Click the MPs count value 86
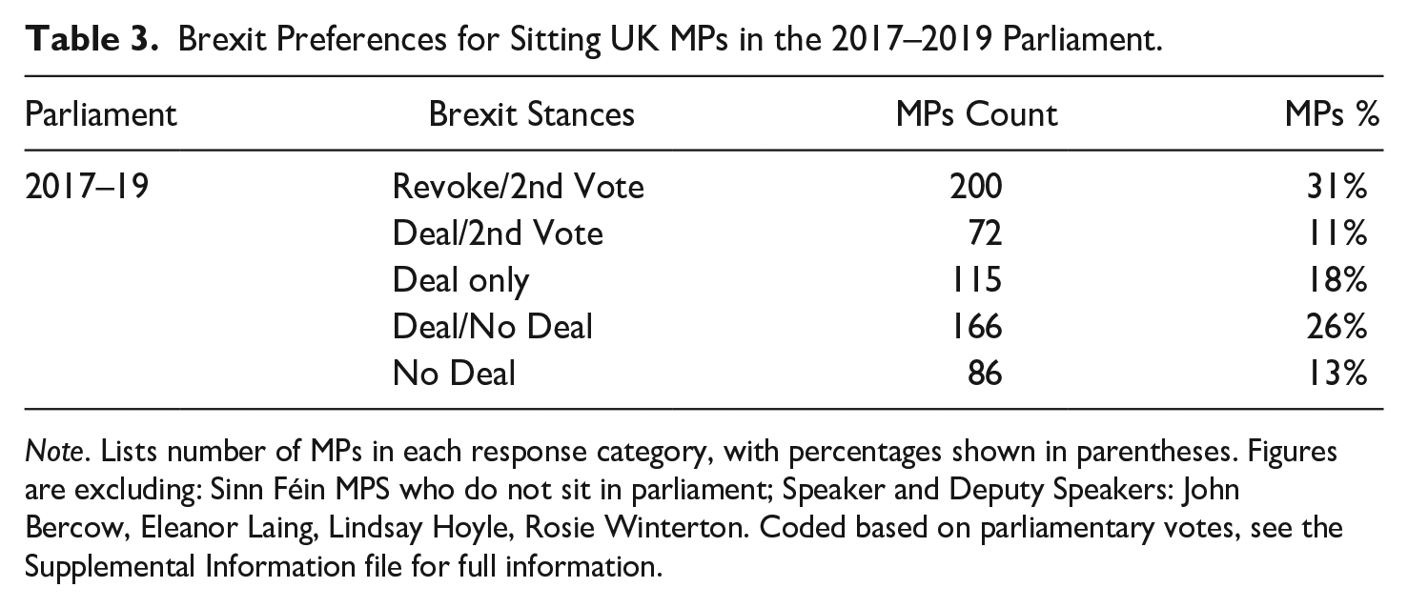Screen dimensions: 1408x608 click(986, 373)
